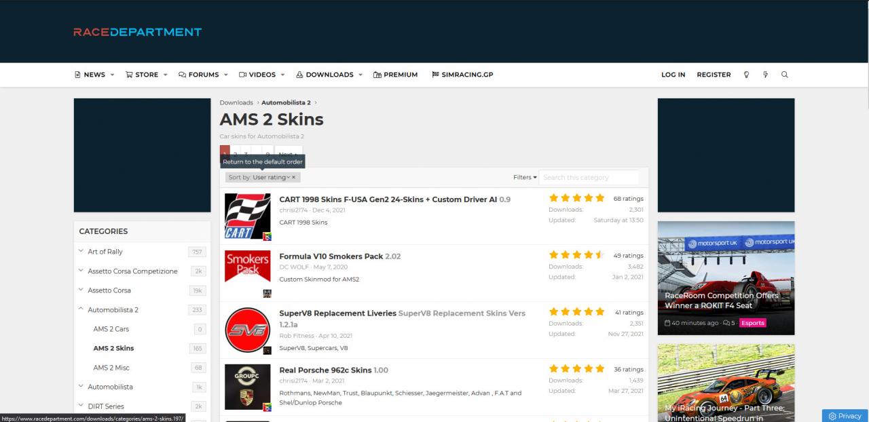Viewport: 869px width, 422px height.
Task: Click the SuperV8 red logo icon
Action: click(248, 330)
